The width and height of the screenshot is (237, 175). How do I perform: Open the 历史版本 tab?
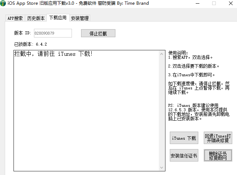(x=36, y=18)
